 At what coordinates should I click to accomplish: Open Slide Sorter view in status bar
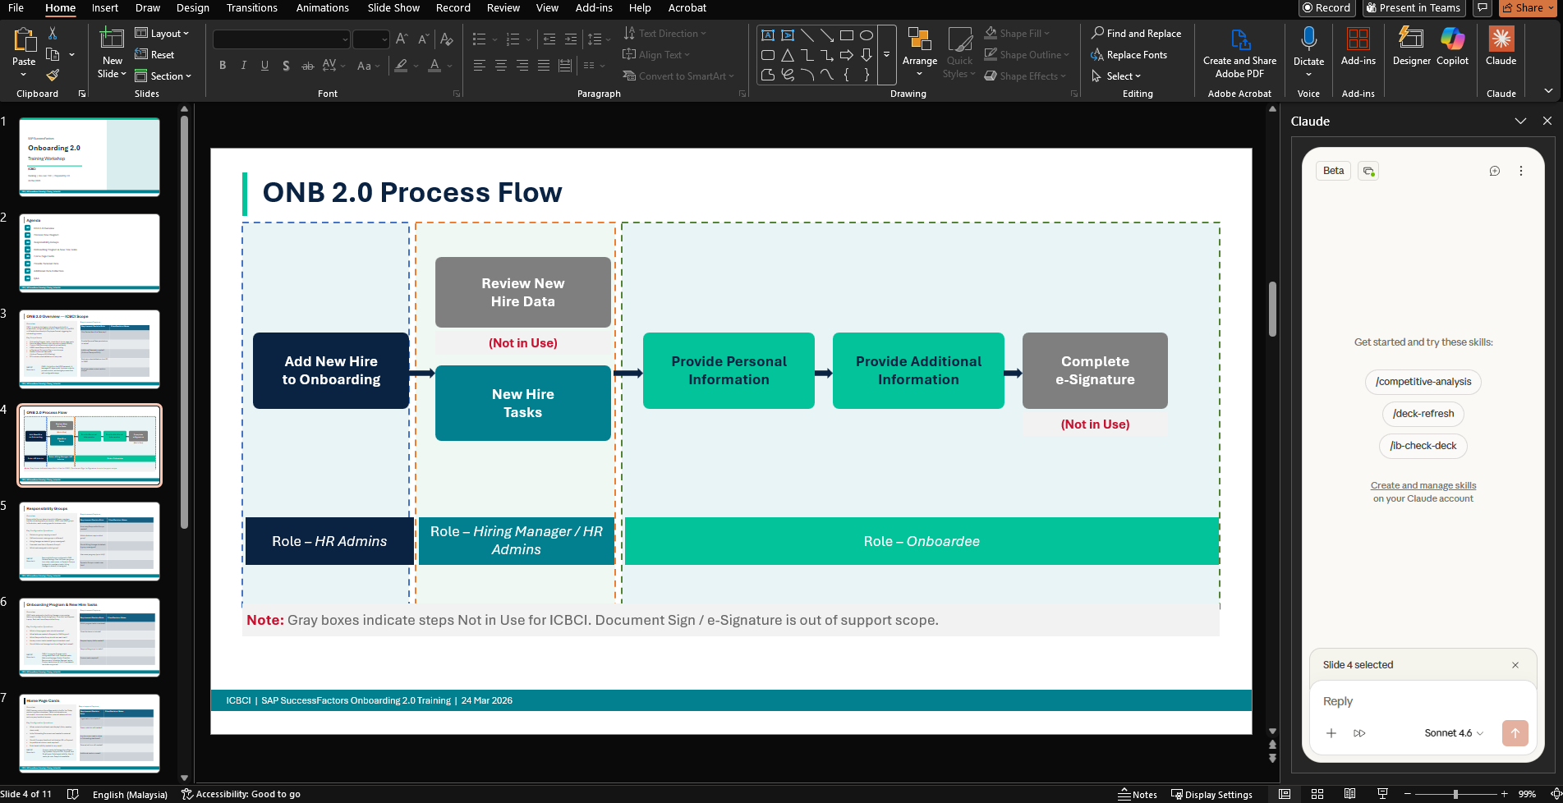[1317, 794]
